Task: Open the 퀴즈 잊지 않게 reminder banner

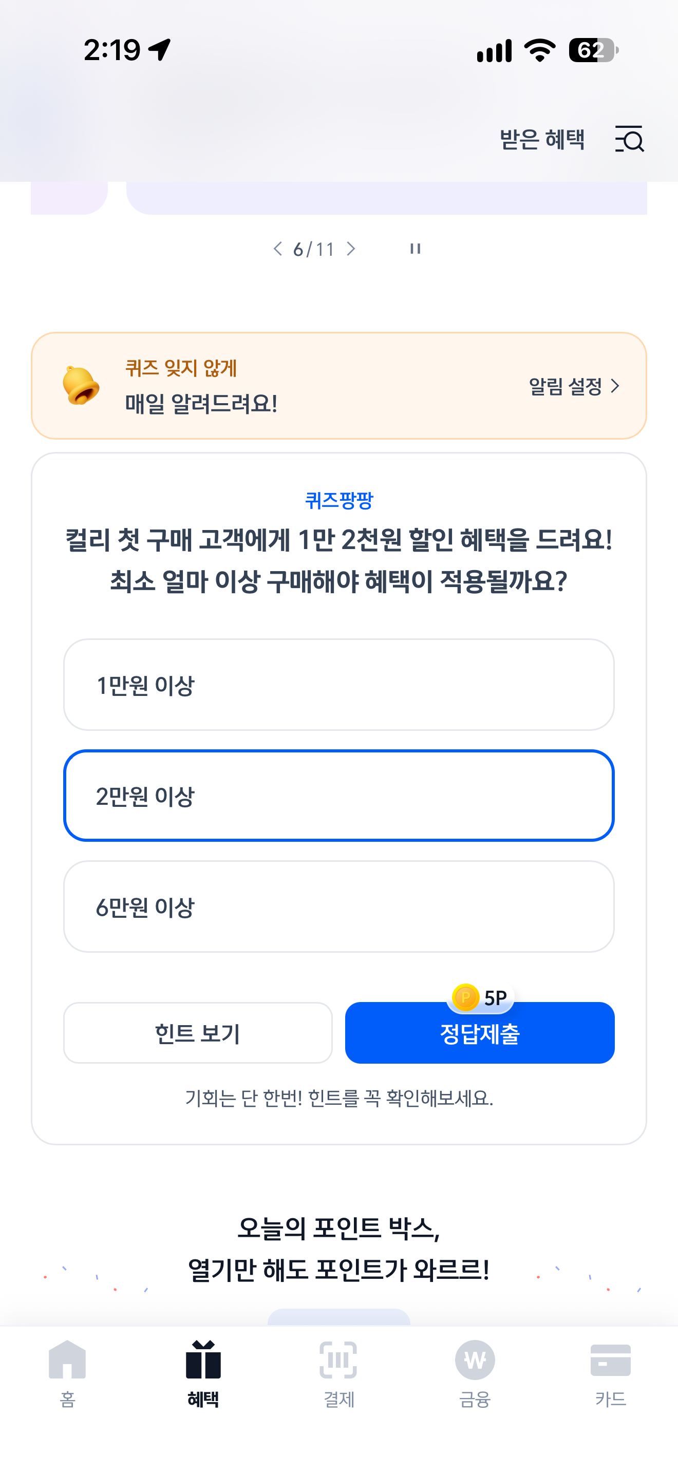Action: [338, 385]
